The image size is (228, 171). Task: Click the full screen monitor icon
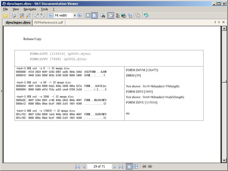pyautogui.click(x=22, y=15)
